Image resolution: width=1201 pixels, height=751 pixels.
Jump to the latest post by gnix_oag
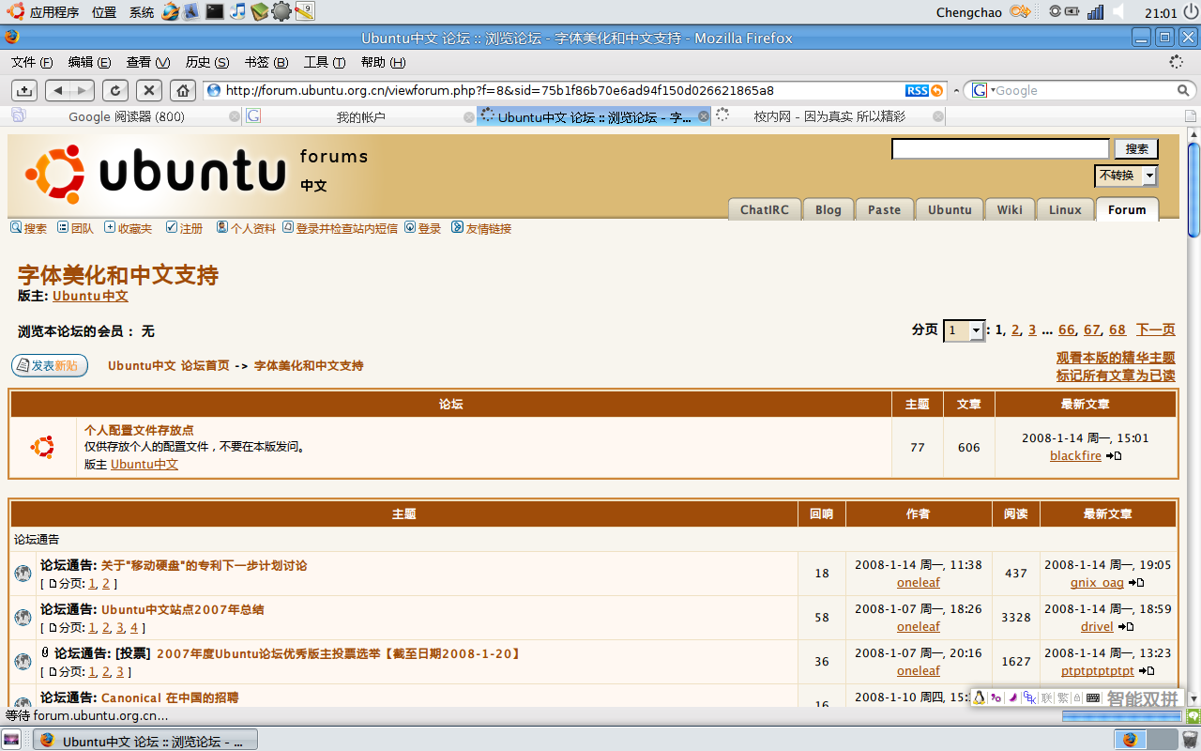(1136, 582)
